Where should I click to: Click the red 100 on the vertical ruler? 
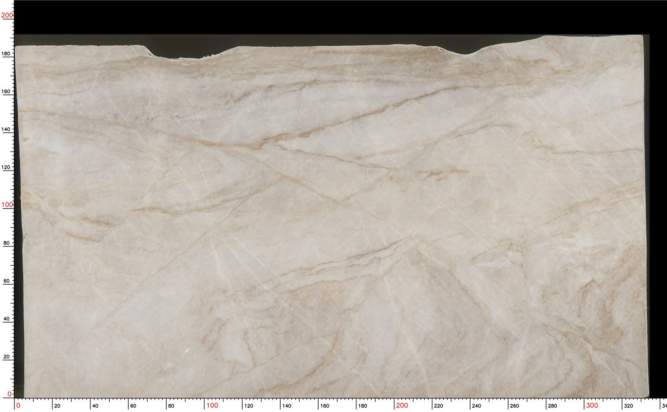tap(7, 205)
